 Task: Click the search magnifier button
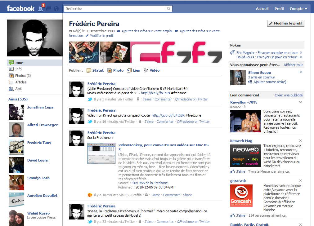click(168, 9)
